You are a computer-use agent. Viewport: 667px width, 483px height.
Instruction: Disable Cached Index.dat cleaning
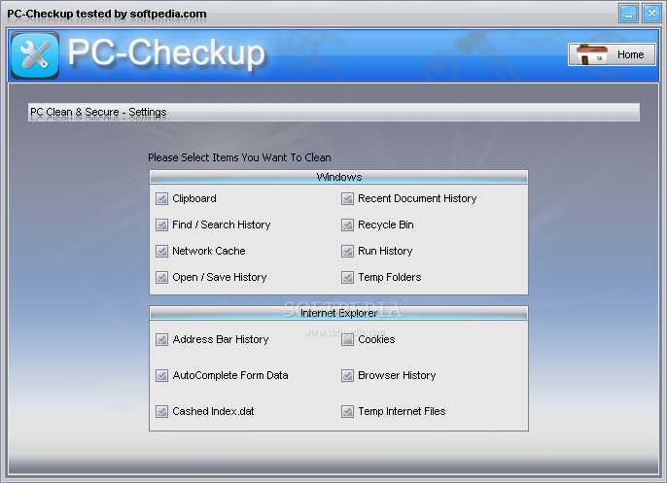click(161, 412)
